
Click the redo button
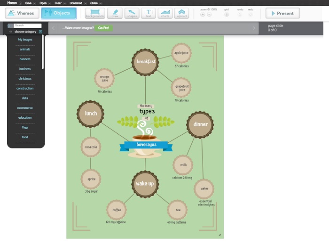[250, 15]
